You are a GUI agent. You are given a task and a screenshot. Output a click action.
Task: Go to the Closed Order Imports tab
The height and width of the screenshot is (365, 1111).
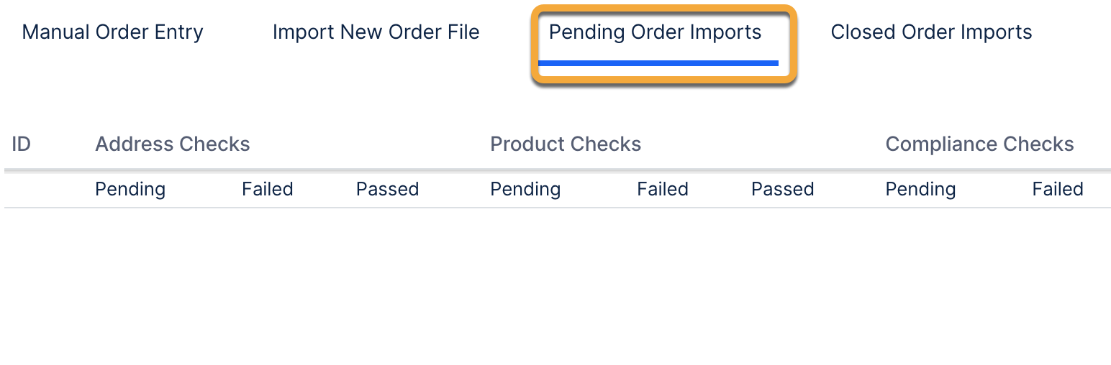(x=931, y=32)
